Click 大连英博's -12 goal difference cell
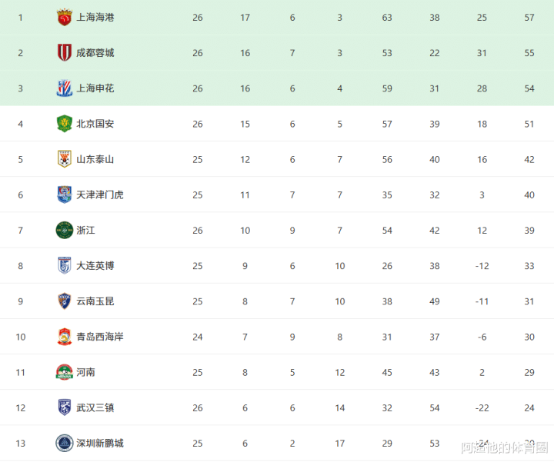 click(482, 266)
